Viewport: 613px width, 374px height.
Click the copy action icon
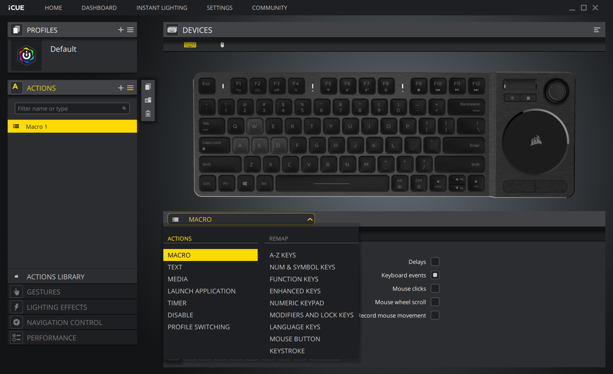click(x=148, y=87)
